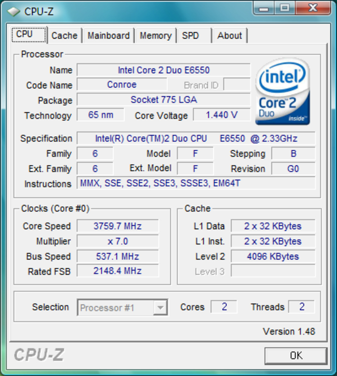The image size is (337, 376).
Task: Click the Code Name field Conroe
Action: [x=122, y=85]
